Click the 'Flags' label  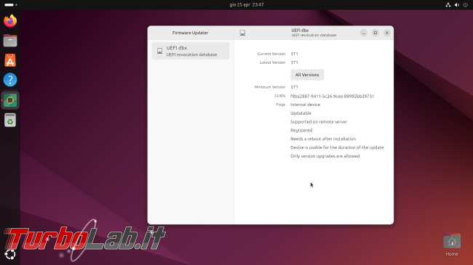point(281,105)
